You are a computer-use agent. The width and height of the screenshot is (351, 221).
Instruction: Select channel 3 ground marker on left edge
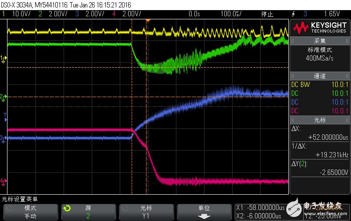click(x=4, y=138)
